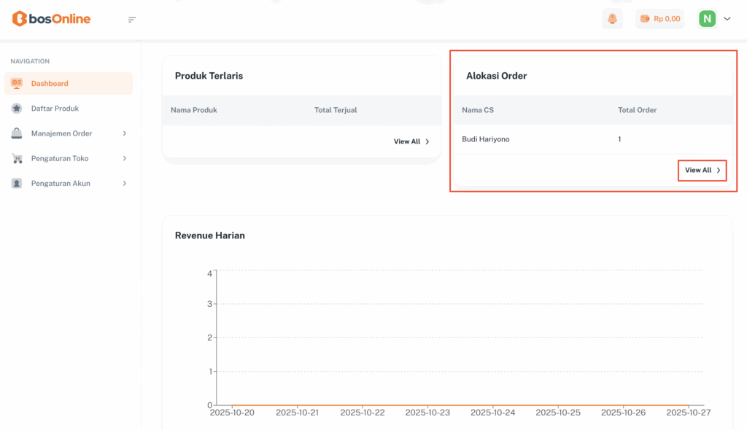The image size is (747, 430).
Task: Click View All under Alokasi Order
Action: coord(702,171)
